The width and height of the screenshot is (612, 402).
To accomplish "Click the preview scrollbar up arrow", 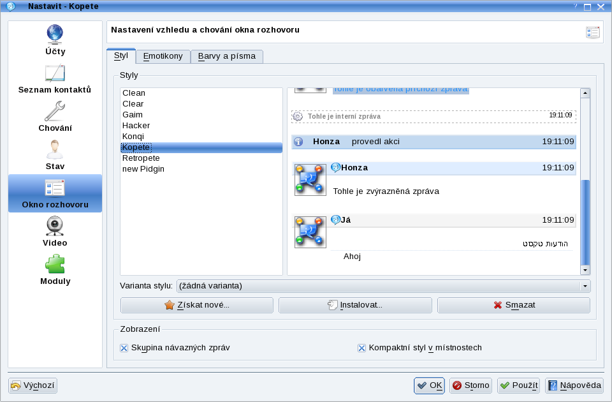I will [x=585, y=93].
